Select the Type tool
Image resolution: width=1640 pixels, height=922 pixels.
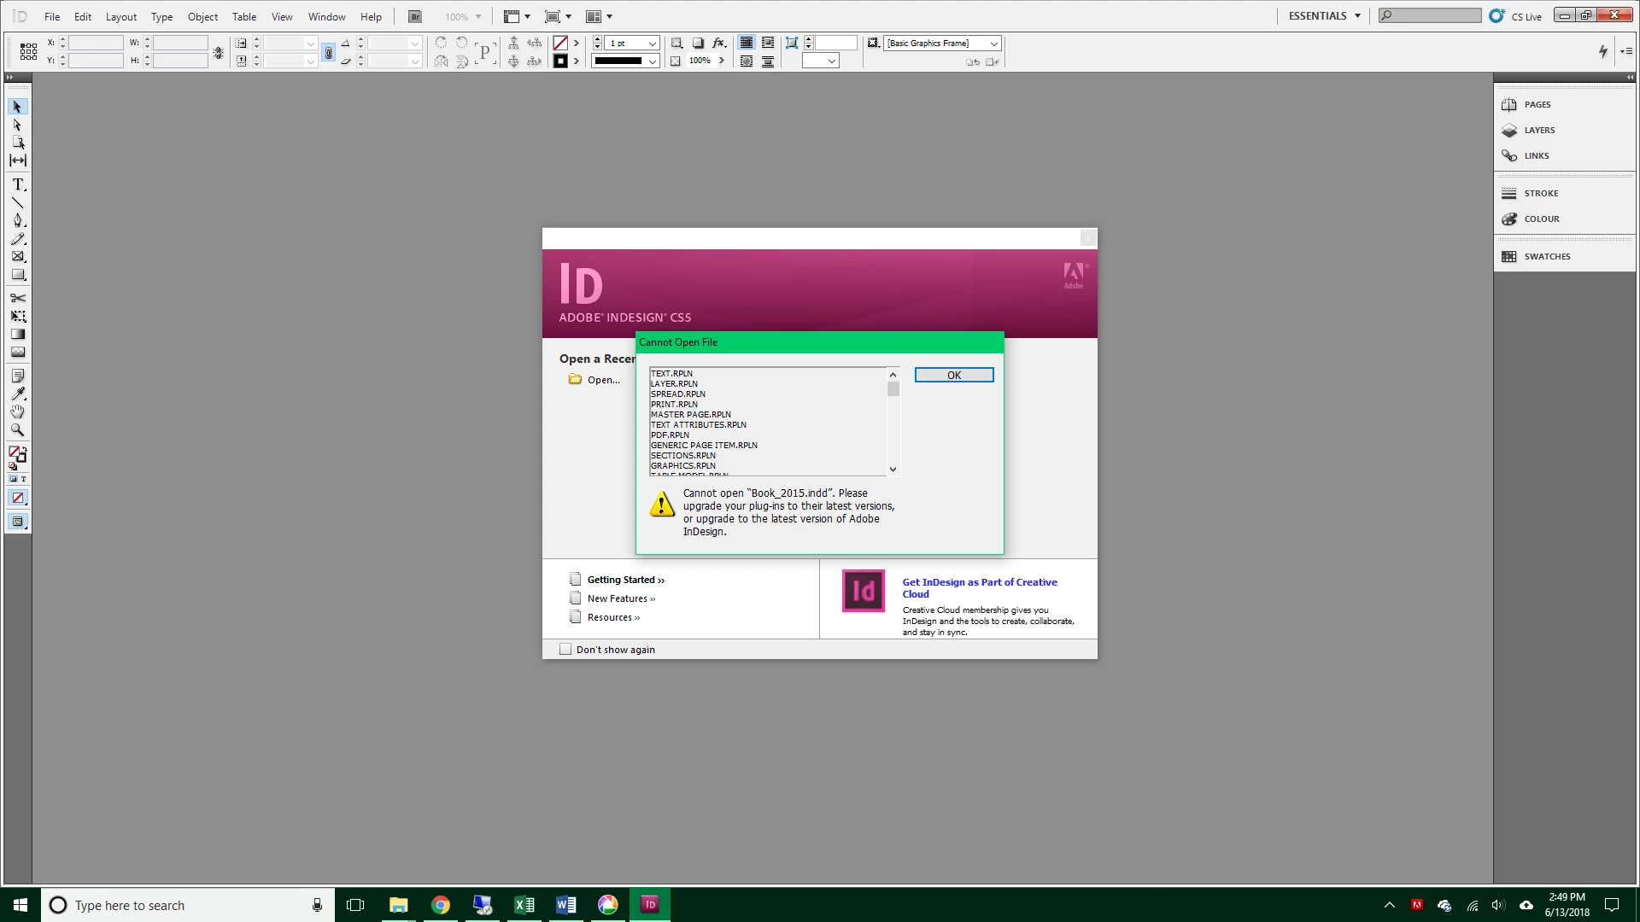[x=18, y=184]
